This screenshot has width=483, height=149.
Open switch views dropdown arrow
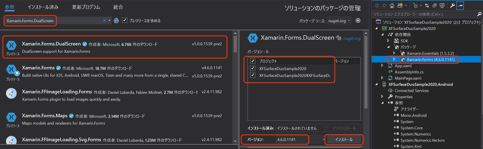click(406, 6)
